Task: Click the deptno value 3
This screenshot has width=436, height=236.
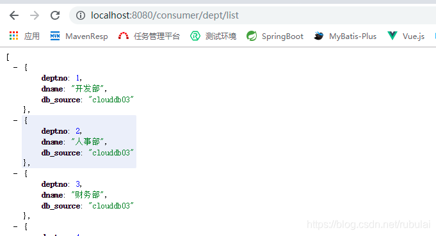Action: pos(78,184)
